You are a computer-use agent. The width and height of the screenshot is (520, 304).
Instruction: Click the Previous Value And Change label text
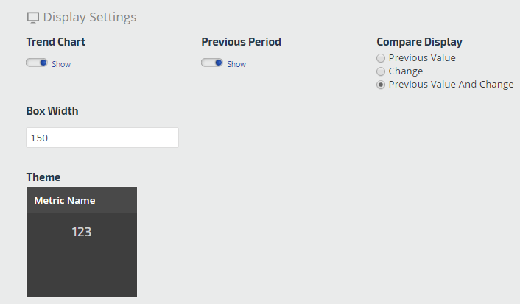click(451, 85)
